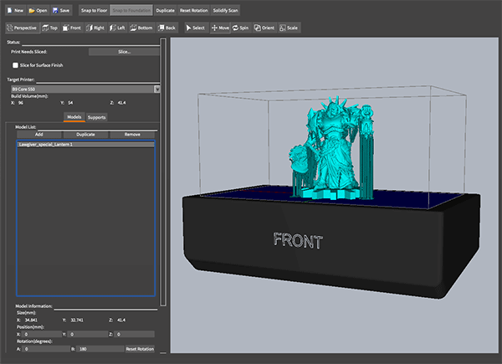Screen dimensions: 502x364
Task: Activate the Spin tool
Action: point(241,28)
